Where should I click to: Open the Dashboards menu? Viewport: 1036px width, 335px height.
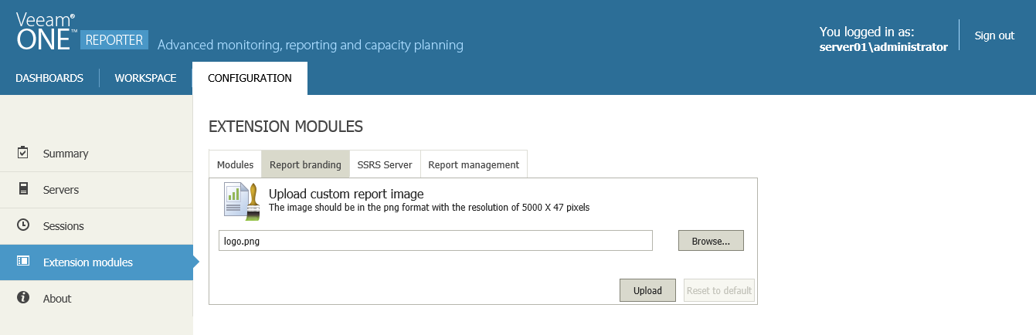pos(49,78)
